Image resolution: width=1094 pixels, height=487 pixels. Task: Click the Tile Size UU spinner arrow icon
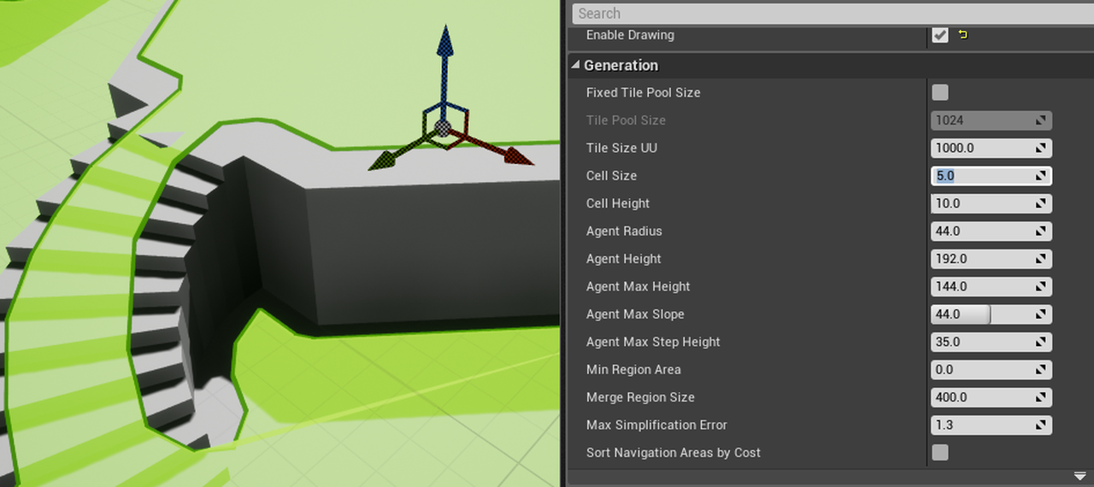tap(1041, 148)
